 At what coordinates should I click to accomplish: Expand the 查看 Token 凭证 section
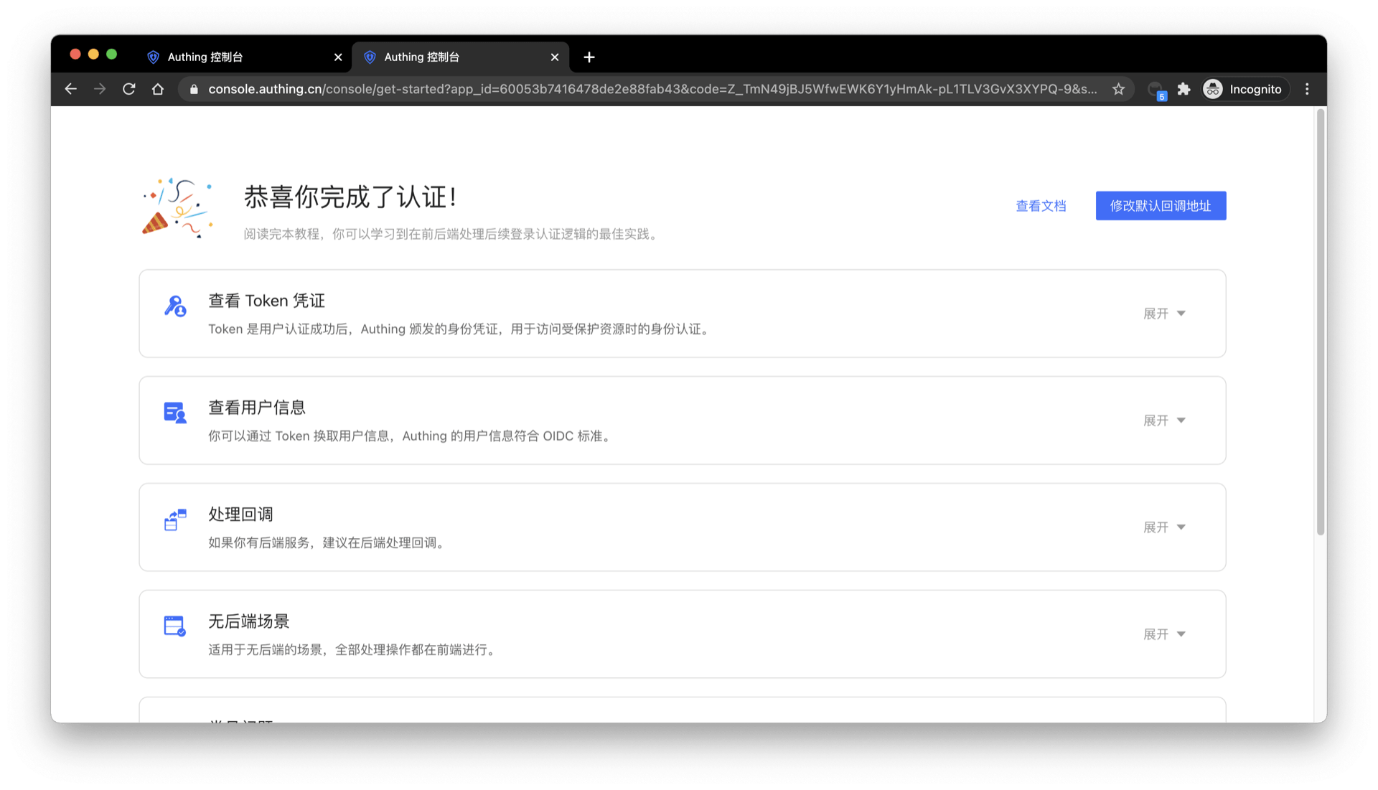tap(1164, 314)
